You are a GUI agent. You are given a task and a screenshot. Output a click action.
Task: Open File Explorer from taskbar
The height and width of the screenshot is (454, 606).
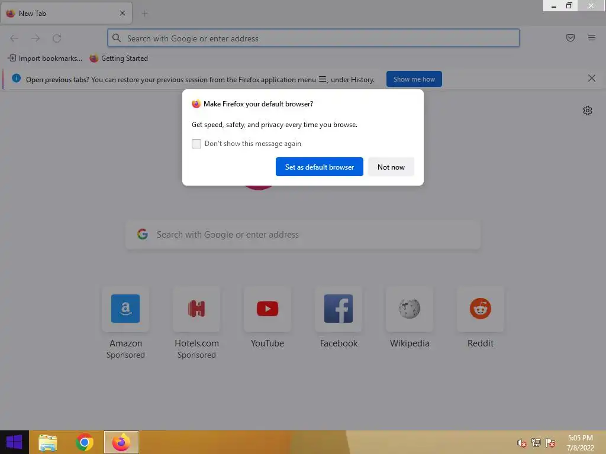tap(48, 442)
